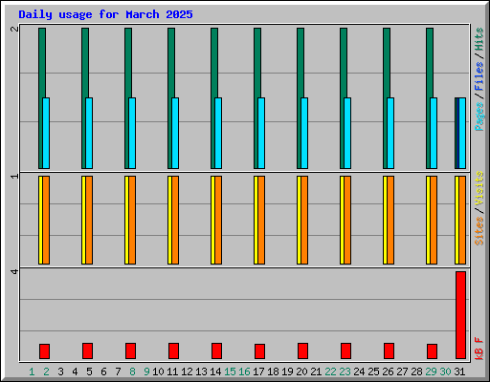Select the cyan Pages bar for day 5
The height and width of the screenshot is (382, 490).
[x=89, y=133]
